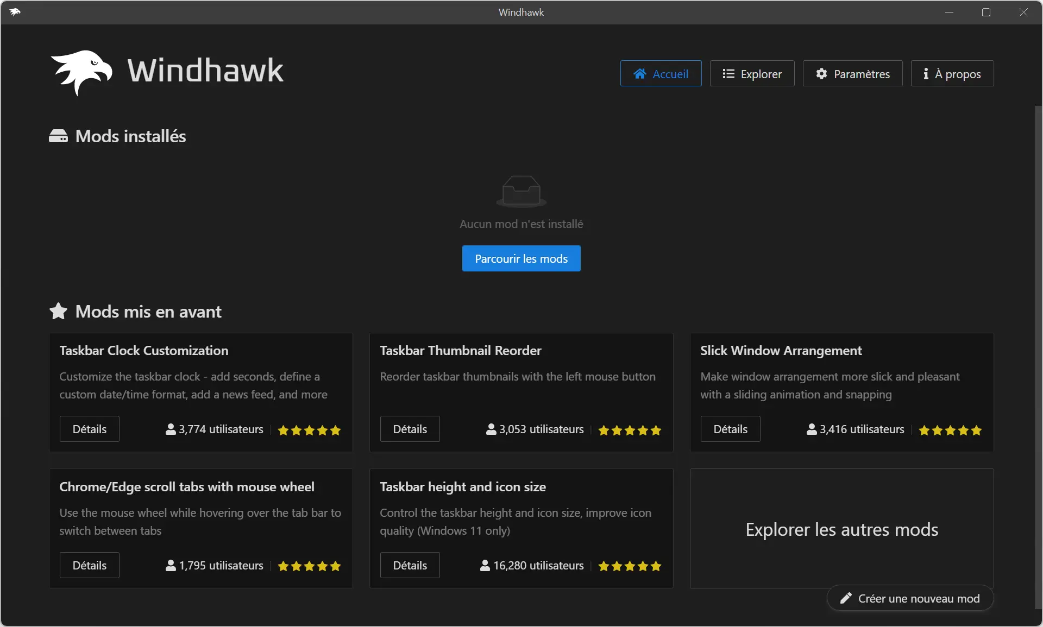Click the Windhawk hawk logo

click(81, 73)
